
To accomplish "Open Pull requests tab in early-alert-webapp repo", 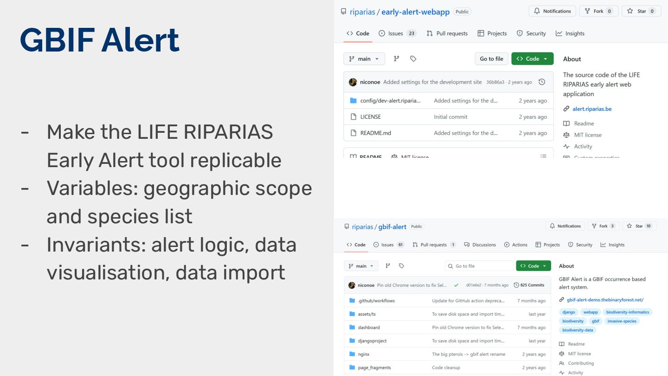I will pyautogui.click(x=447, y=33).
